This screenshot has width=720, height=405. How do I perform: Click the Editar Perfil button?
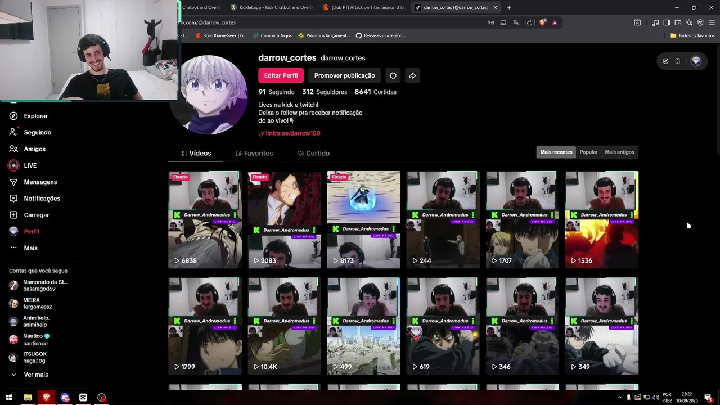[281, 75]
